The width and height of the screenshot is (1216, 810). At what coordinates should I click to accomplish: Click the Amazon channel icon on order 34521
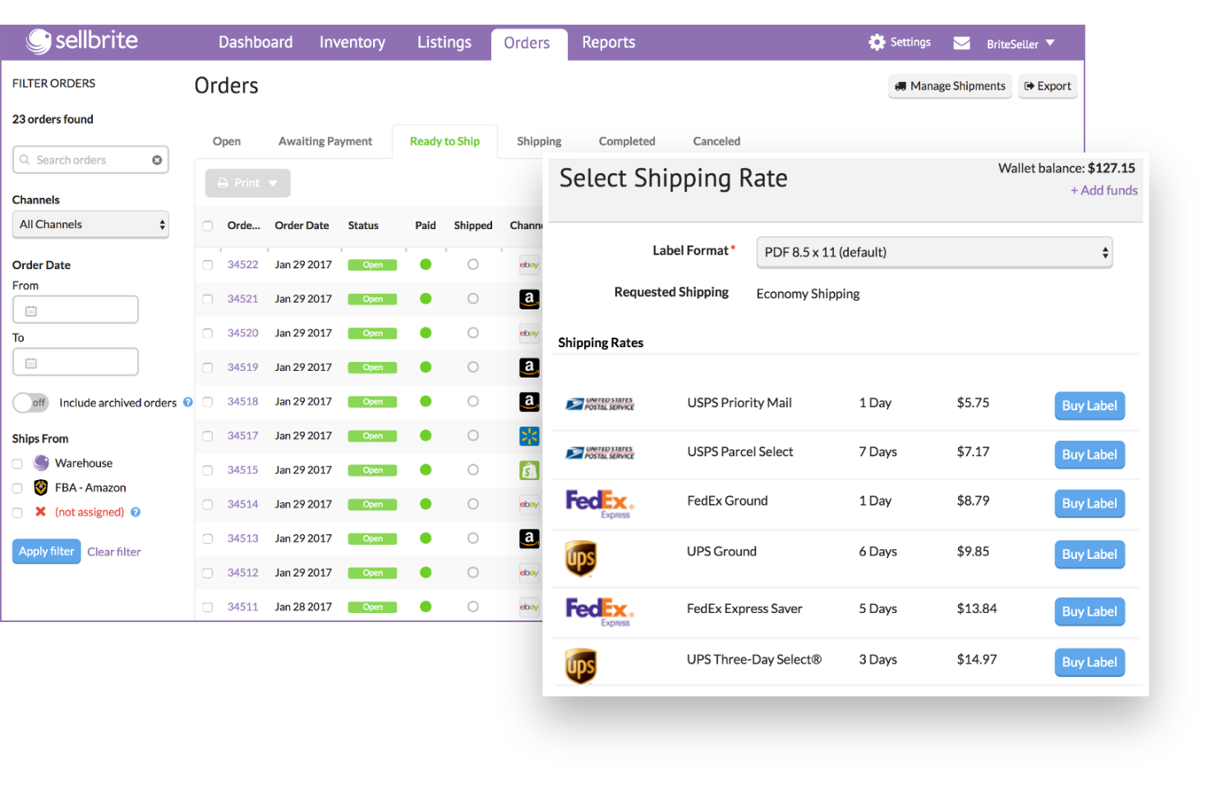coord(530,299)
